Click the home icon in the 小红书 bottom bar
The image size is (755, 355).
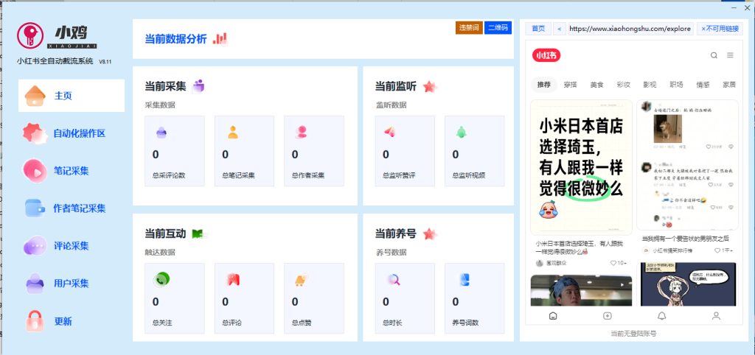point(553,316)
